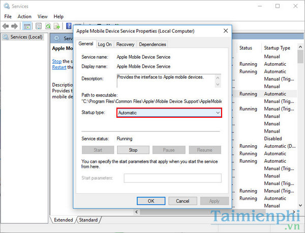Click the Resume service button
305x233 pixels.
[x=205, y=150]
